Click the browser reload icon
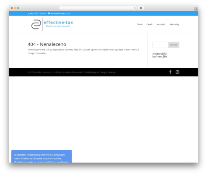The height and width of the screenshot is (175, 207). pos(135,8)
